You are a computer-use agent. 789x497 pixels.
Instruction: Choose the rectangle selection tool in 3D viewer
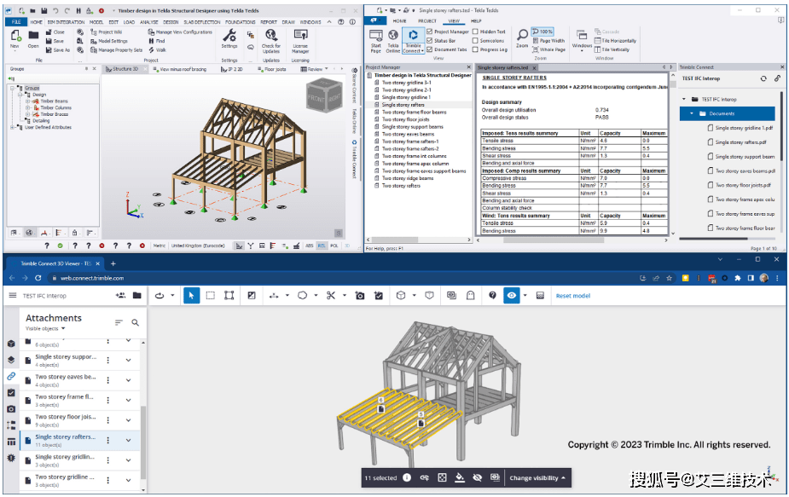click(x=211, y=296)
